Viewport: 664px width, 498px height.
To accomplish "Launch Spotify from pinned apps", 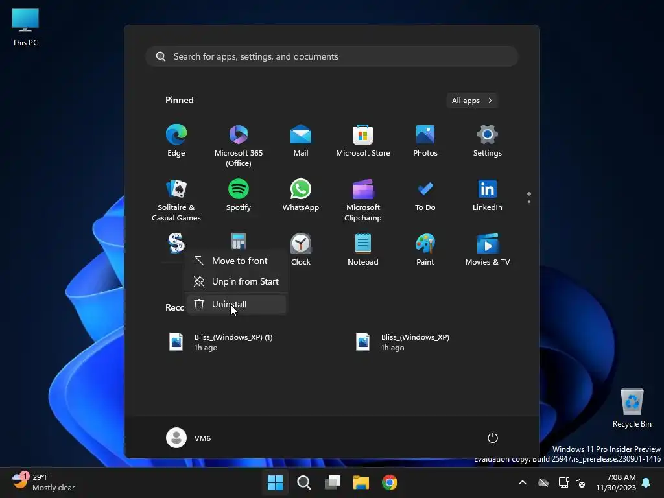I will (x=239, y=195).
